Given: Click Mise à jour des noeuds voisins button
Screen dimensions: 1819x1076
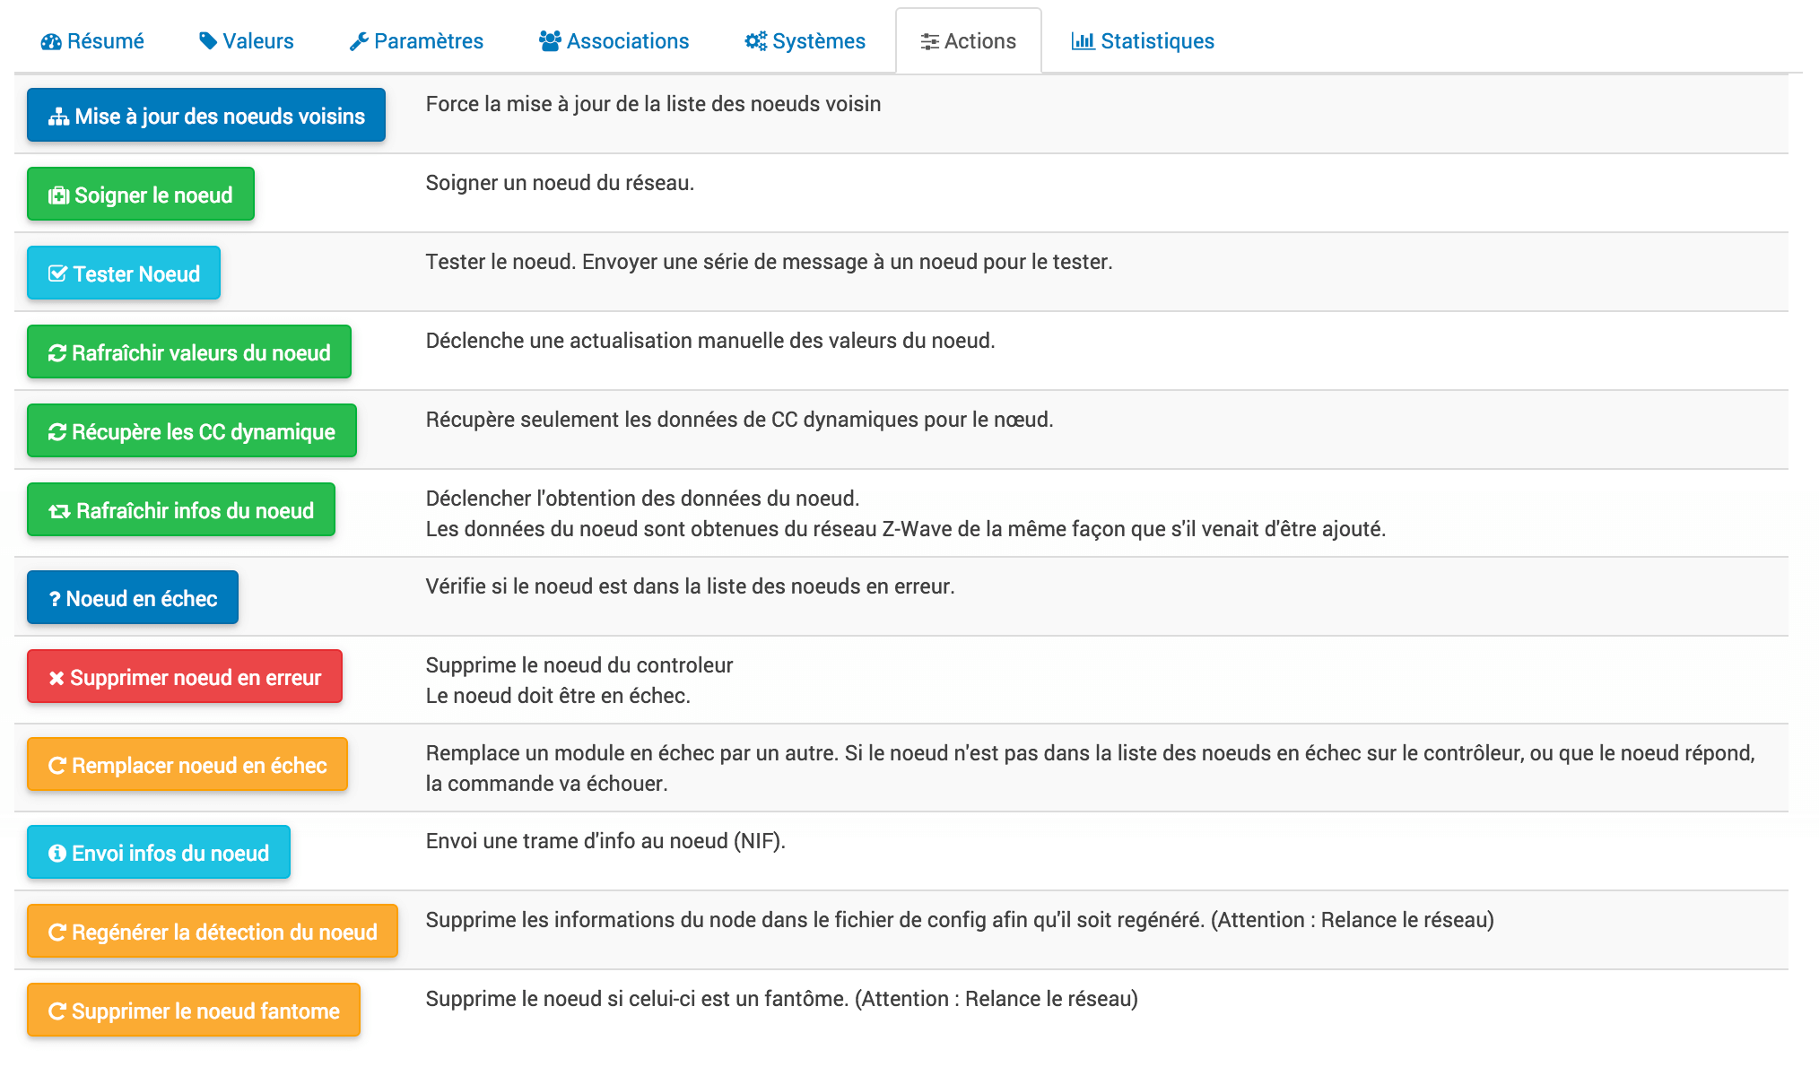Looking at the screenshot, I should [x=206, y=115].
